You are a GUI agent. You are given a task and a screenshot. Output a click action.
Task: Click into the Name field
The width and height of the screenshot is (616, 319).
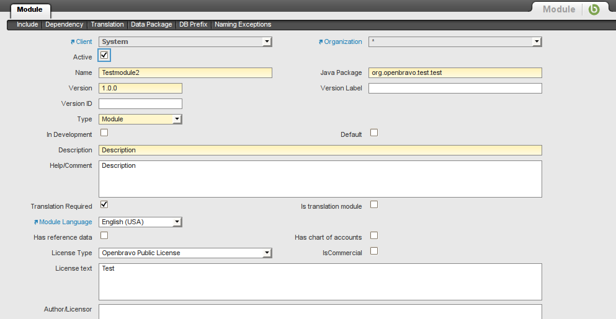click(185, 72)
